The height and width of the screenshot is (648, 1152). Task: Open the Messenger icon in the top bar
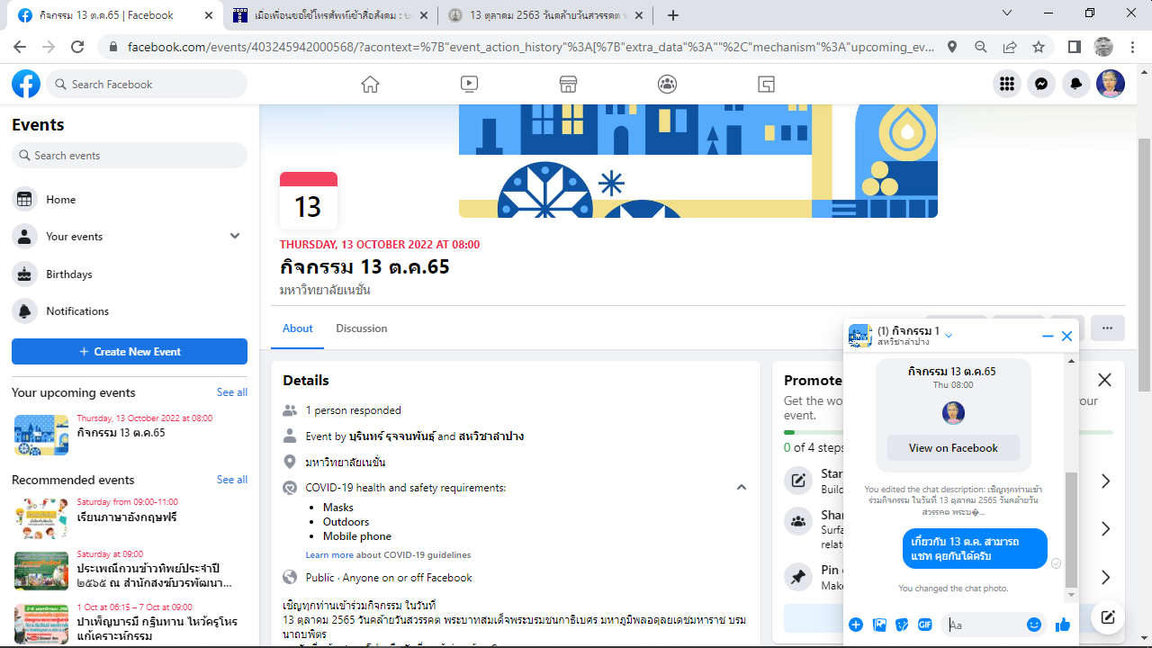pyautogui.click(x=1041, y=84)
